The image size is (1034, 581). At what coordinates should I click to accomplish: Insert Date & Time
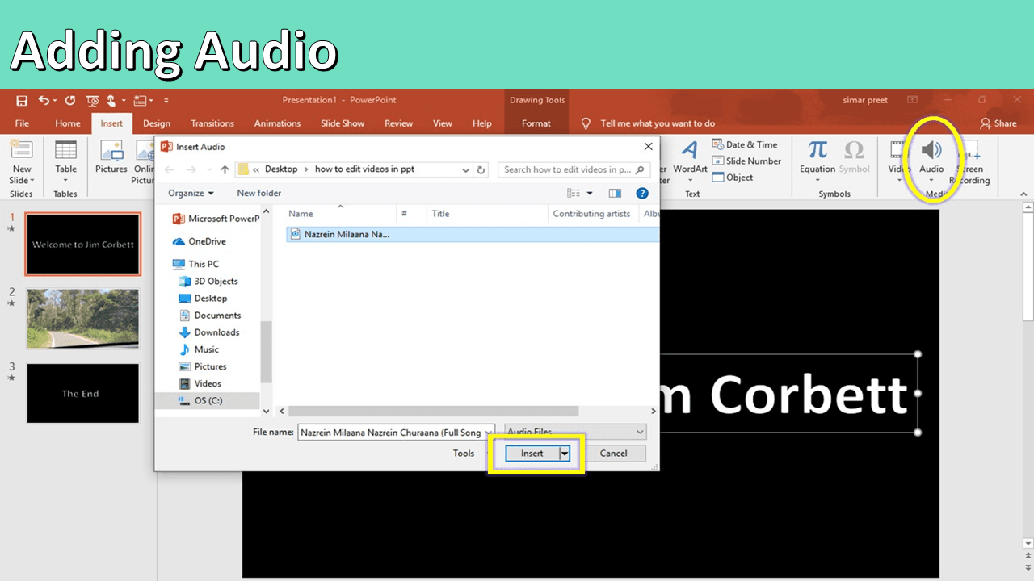744,145
